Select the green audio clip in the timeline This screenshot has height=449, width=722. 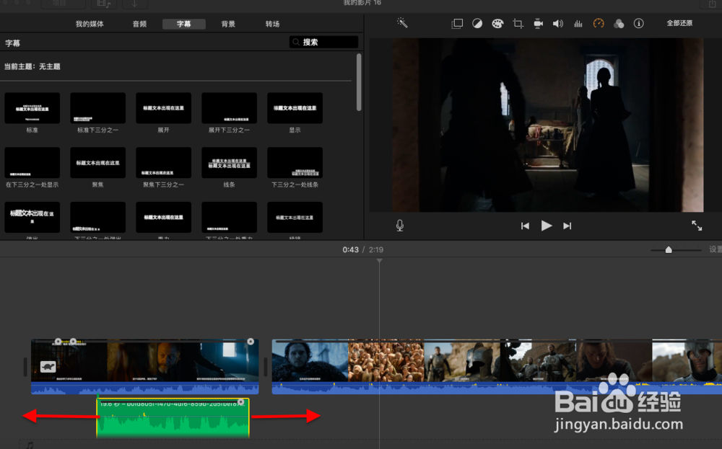173,418
